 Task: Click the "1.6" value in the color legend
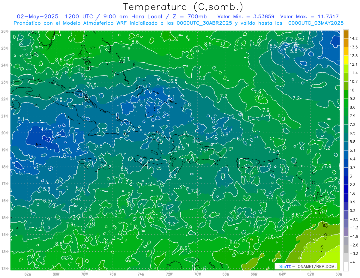[353, 193]
